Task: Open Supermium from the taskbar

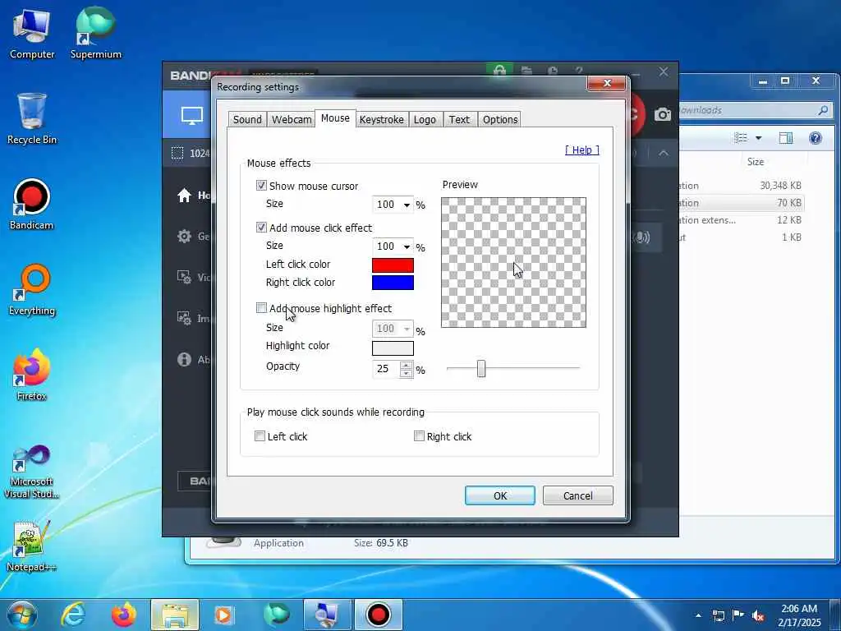Action: (276, 615)
